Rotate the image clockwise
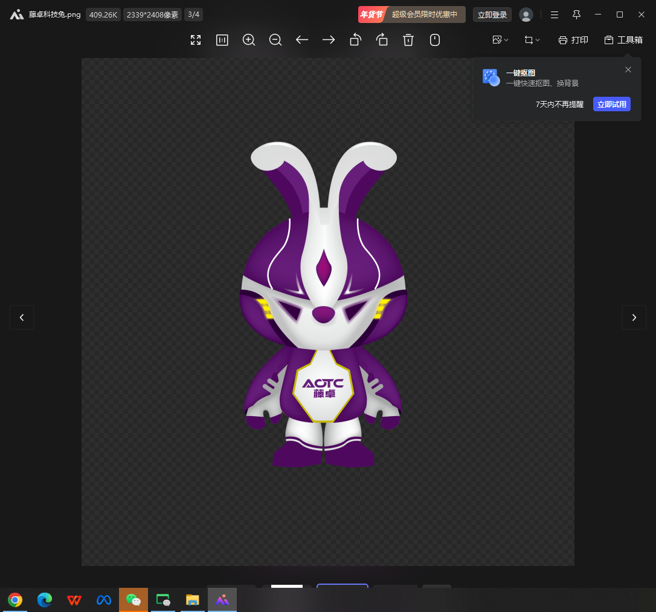656x612 pixels. 382,40
